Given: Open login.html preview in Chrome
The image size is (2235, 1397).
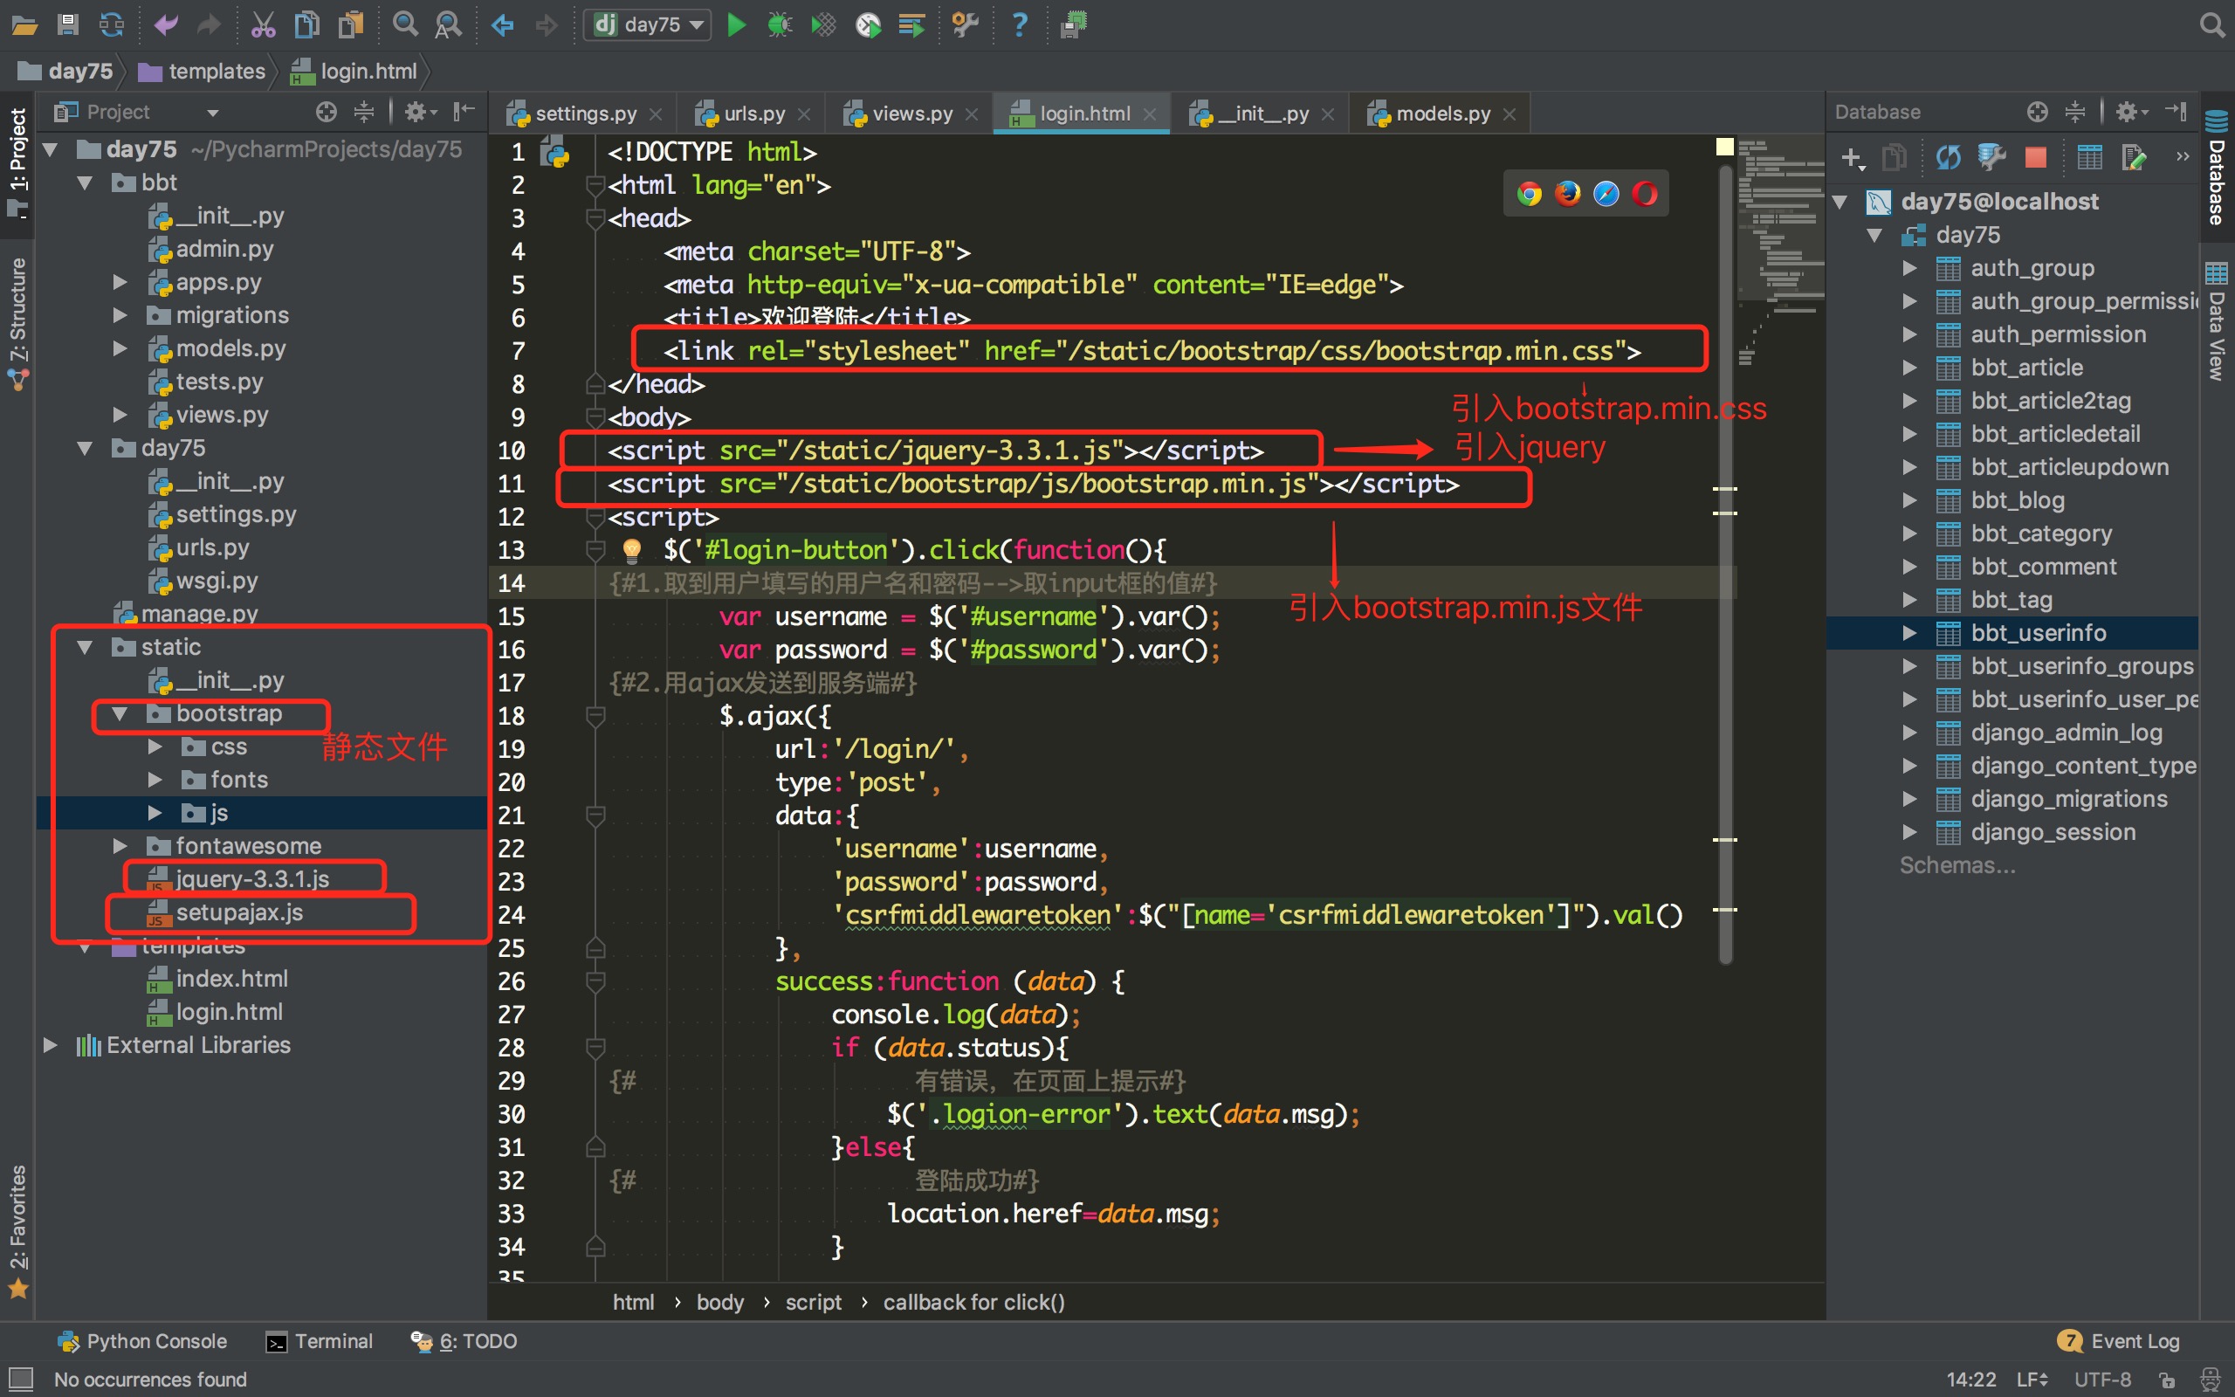Looking at the screenshot, I should [x=1530, y=193].
